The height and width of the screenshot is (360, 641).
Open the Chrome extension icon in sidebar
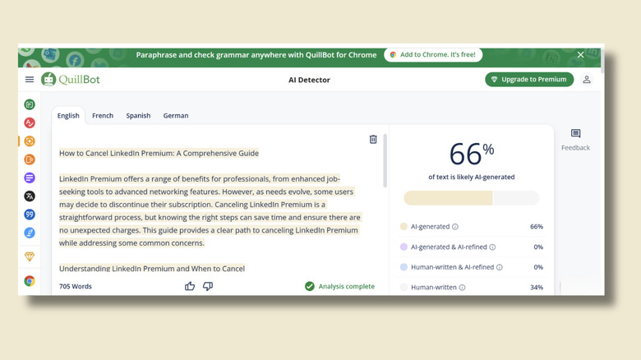click(30, 281)
